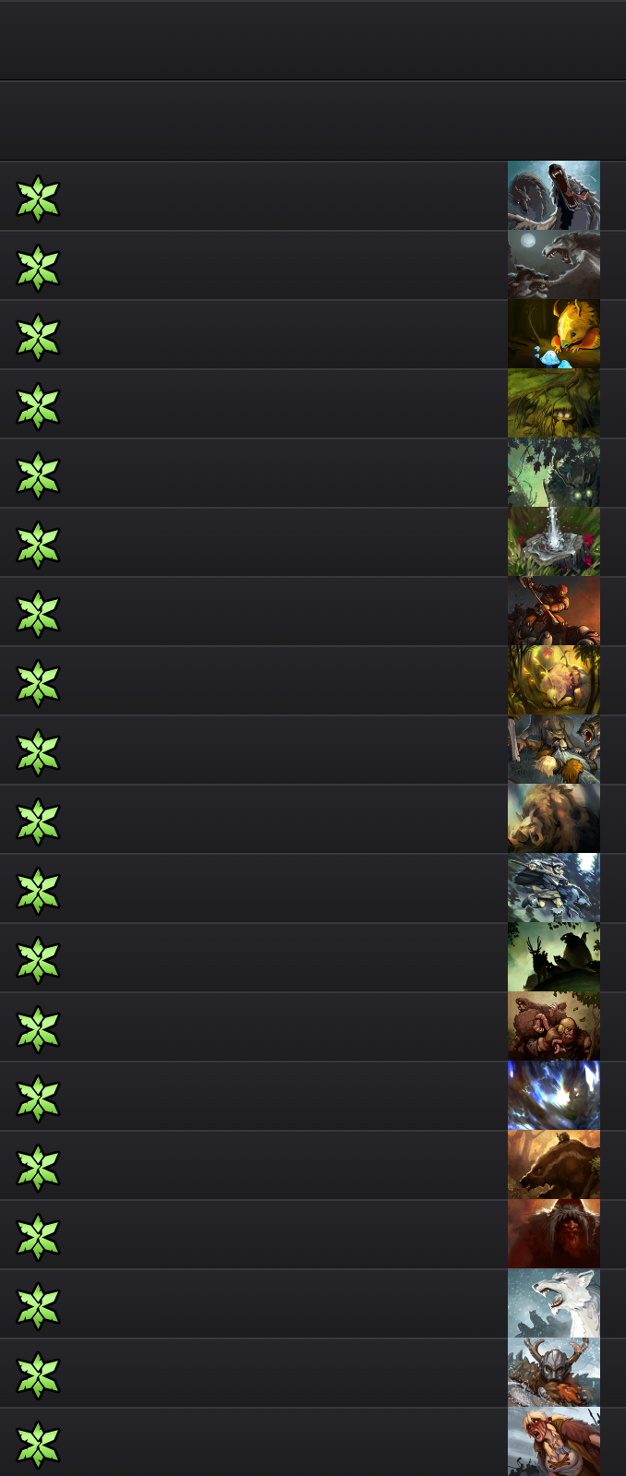Open the dwarf wrestling a bear thumbnail
This screenshot has height=1476, width=626.
point(554,1026)
